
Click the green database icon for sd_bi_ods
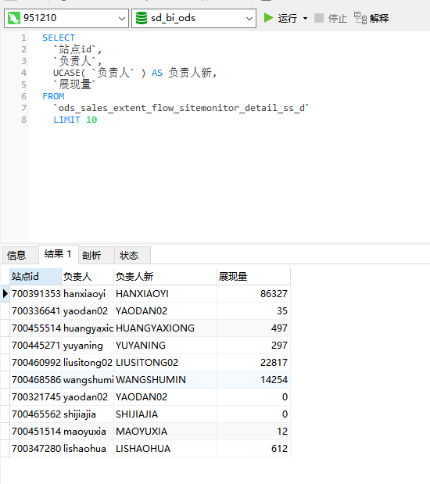pyautogui.click(x=142, y=18)
